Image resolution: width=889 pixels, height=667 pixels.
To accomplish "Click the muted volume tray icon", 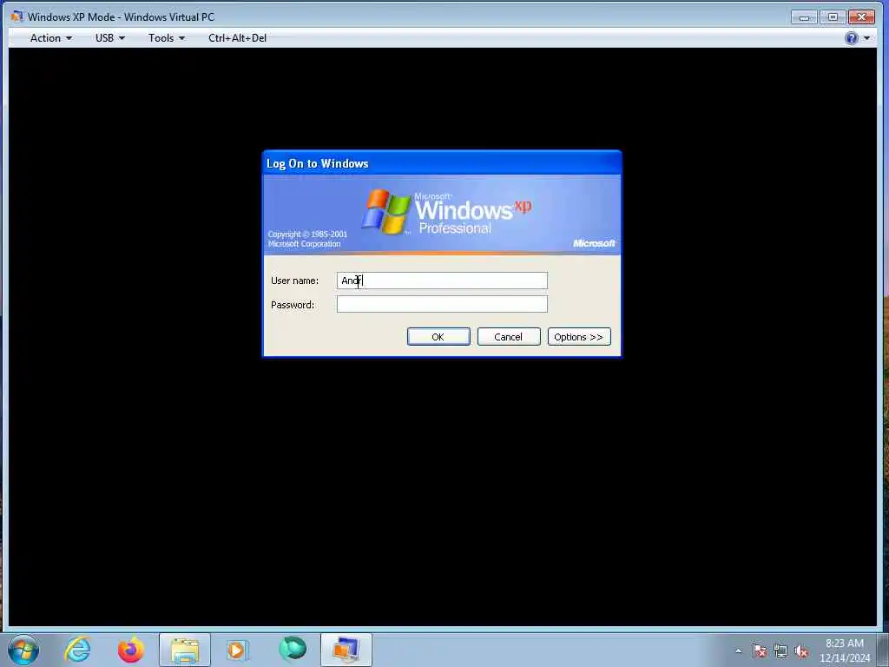I will click(x=801, y=651).
